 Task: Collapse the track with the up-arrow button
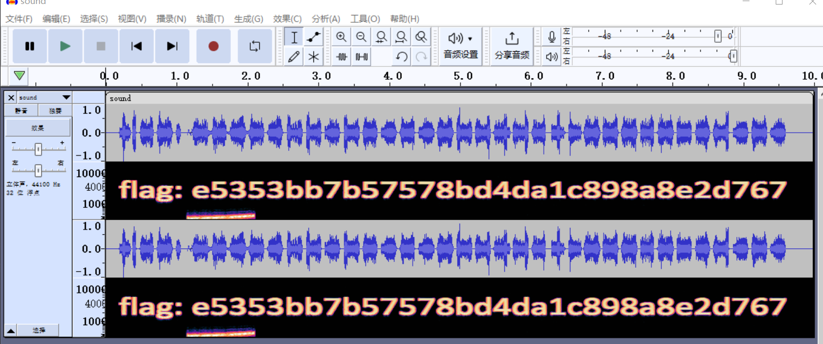11,330
